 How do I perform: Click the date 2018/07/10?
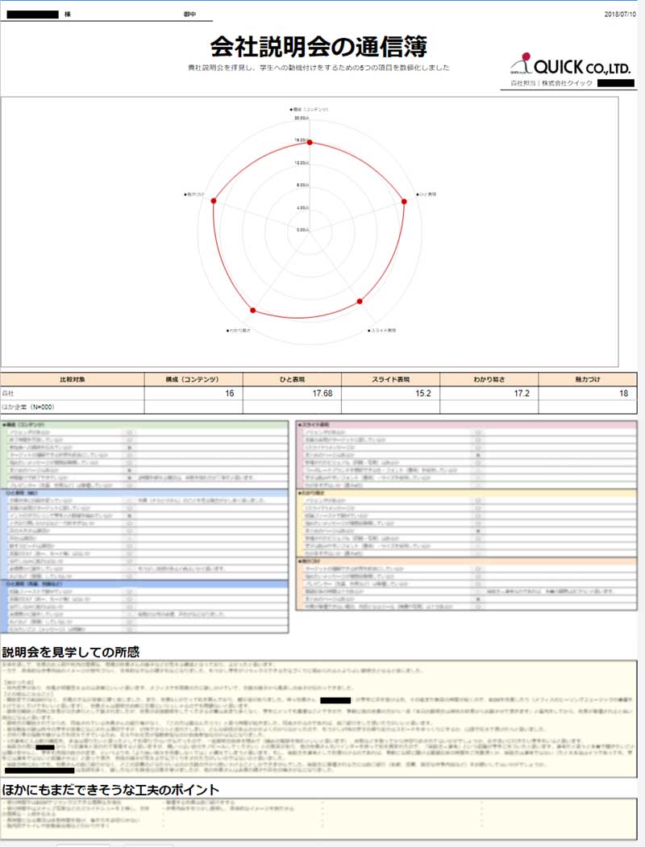pos(620,15)
